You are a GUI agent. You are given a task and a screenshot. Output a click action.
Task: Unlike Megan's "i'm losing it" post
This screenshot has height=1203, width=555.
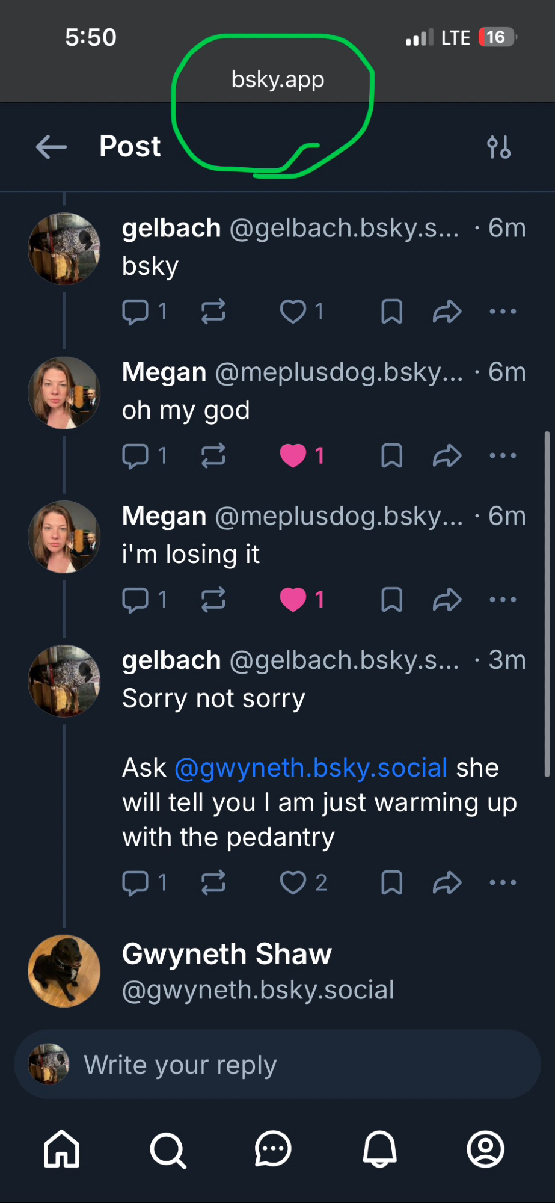(293, 600)
